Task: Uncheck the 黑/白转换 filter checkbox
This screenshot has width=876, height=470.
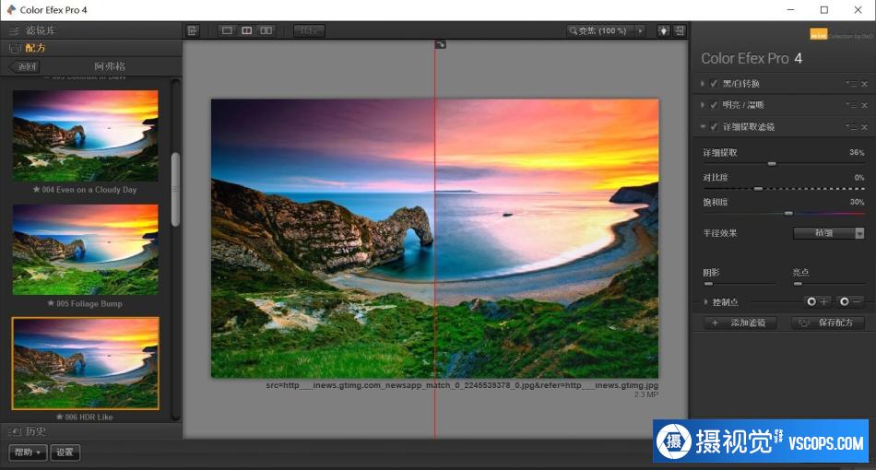Action: (x=714, y=84)
